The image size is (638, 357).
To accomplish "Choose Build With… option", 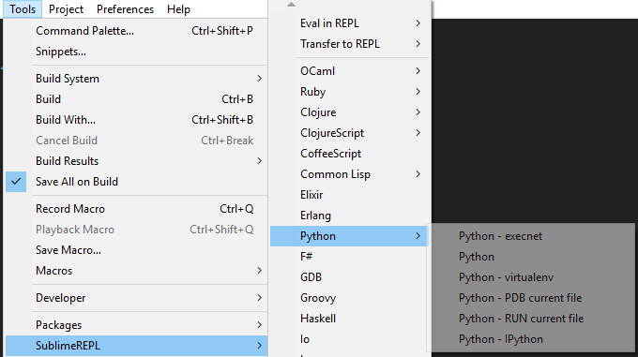I will tap(136, 120).
